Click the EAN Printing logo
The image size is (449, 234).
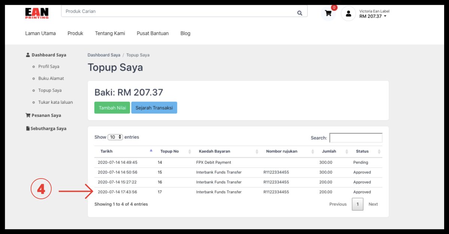37,13
